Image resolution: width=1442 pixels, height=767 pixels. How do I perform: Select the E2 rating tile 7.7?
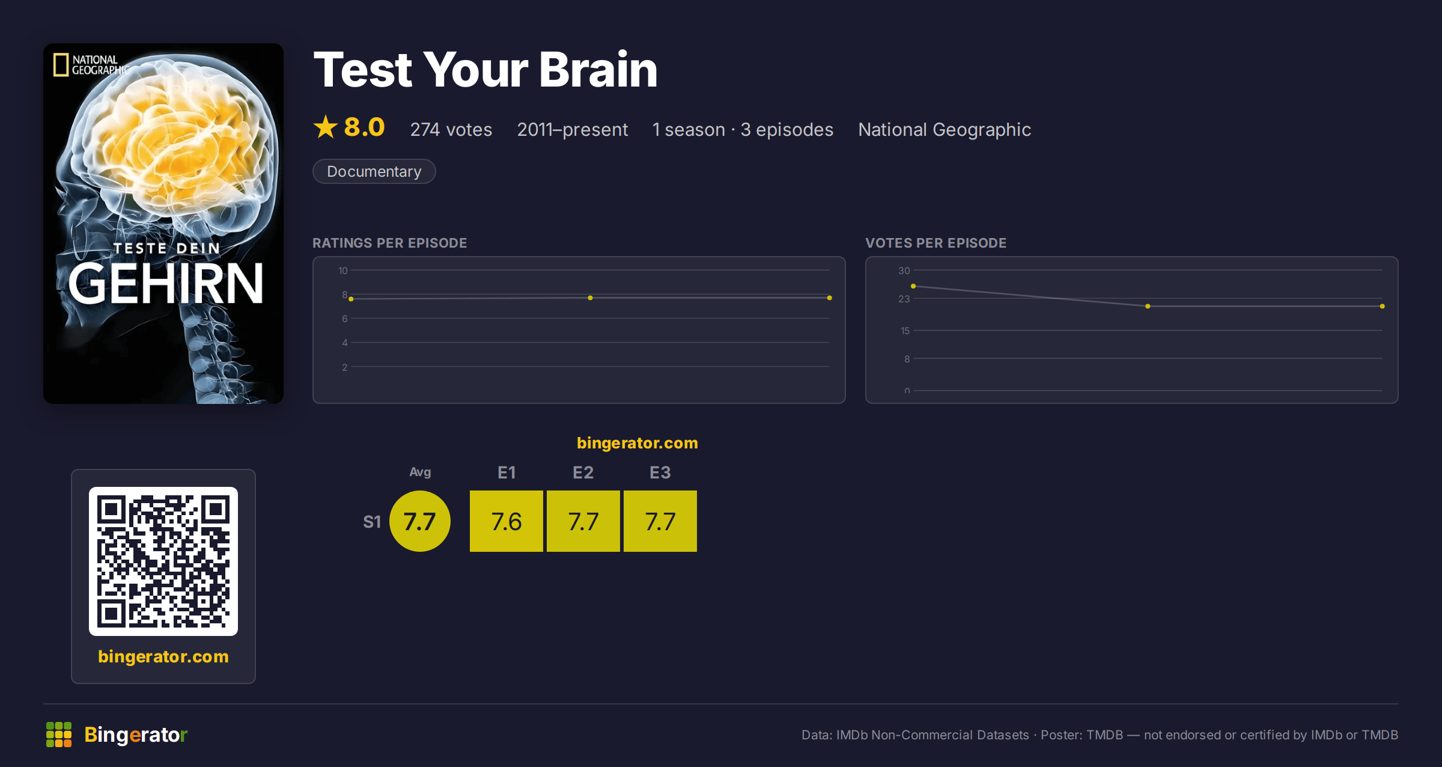point(583,521)
